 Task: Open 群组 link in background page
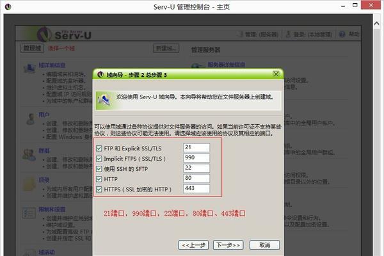click(44, 150)
